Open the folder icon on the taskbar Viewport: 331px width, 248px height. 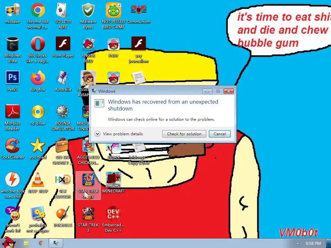[26, 243]
